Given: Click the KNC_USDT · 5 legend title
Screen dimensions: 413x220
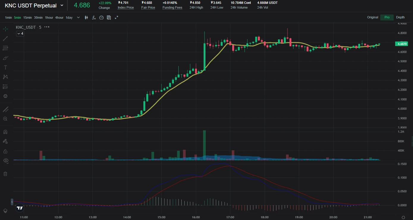Looking at the screenshot, I should [x=29, y=27].
